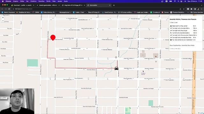The width and height of the screenshot is (204, 114).
Task: Go forward in browser history
Action: tap(6, 9)
